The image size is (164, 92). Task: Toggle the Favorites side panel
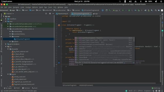point(1,72)
